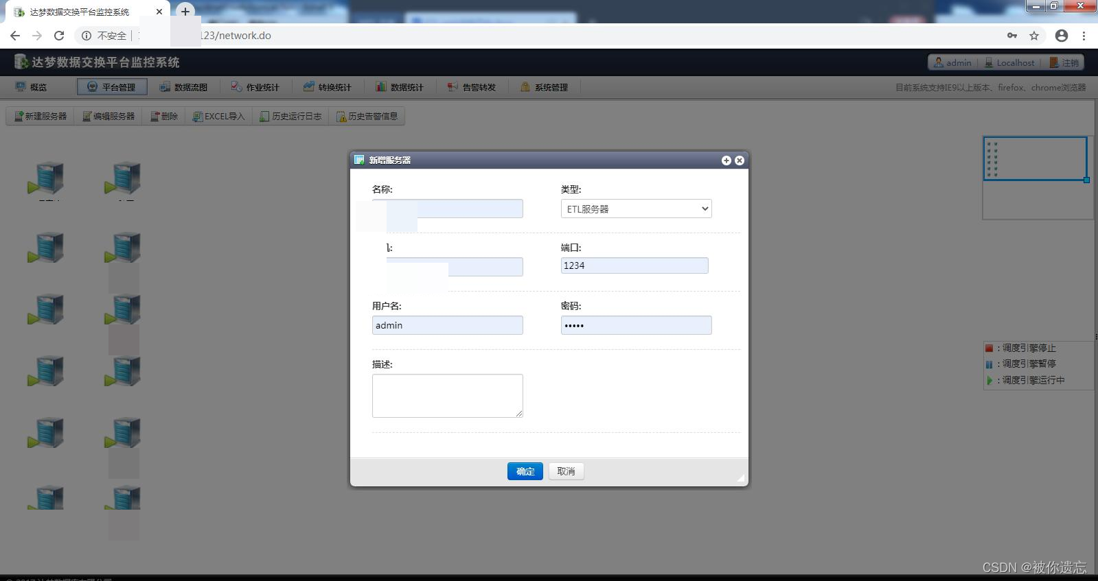Click 新建服务器 toolbar button
This screenshot has width=1098, height=581.
pyautogui.click(x=41, y=117)
